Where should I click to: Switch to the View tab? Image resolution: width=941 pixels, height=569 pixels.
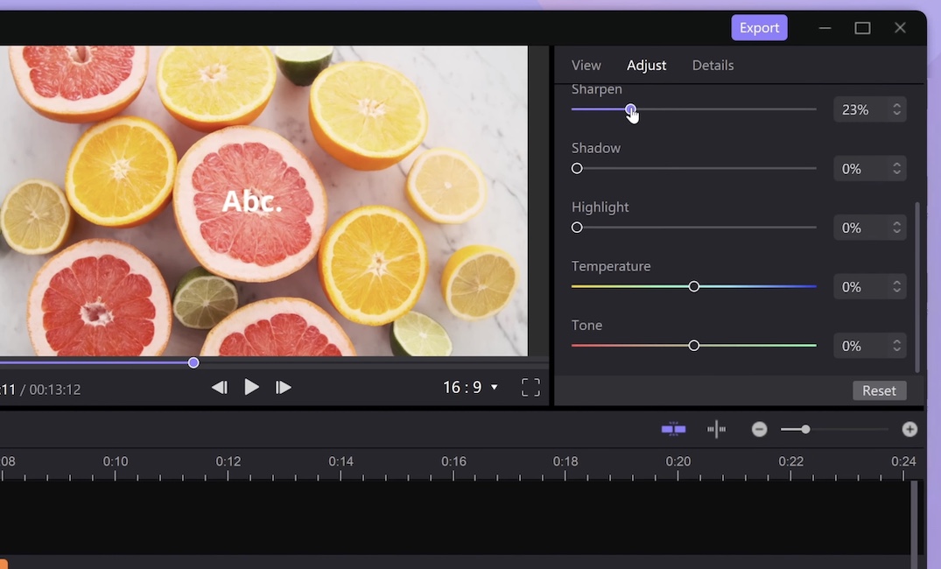tap(586, 65)
